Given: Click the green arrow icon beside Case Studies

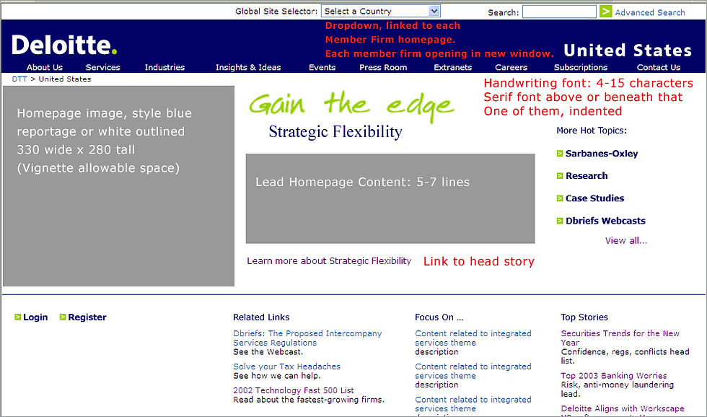Looking at the screenshot, I should pos(560,198).
